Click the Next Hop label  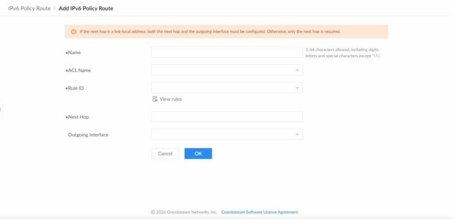78,117
